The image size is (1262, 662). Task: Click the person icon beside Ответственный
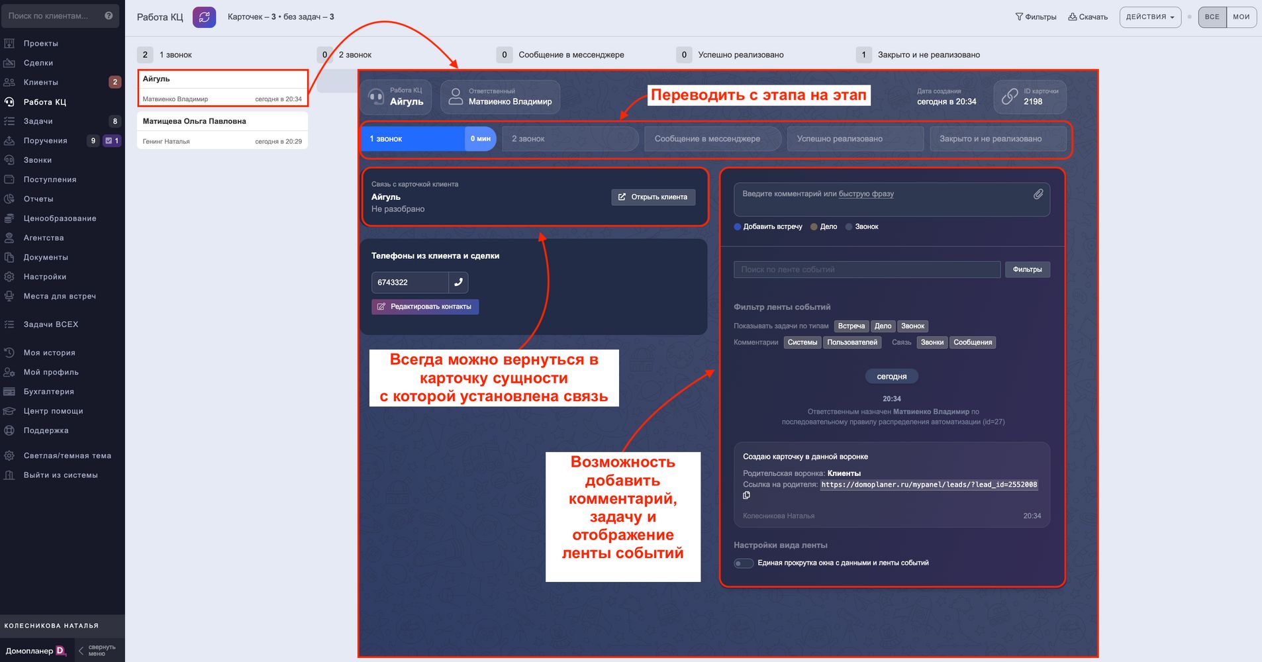tap(456, 97)
